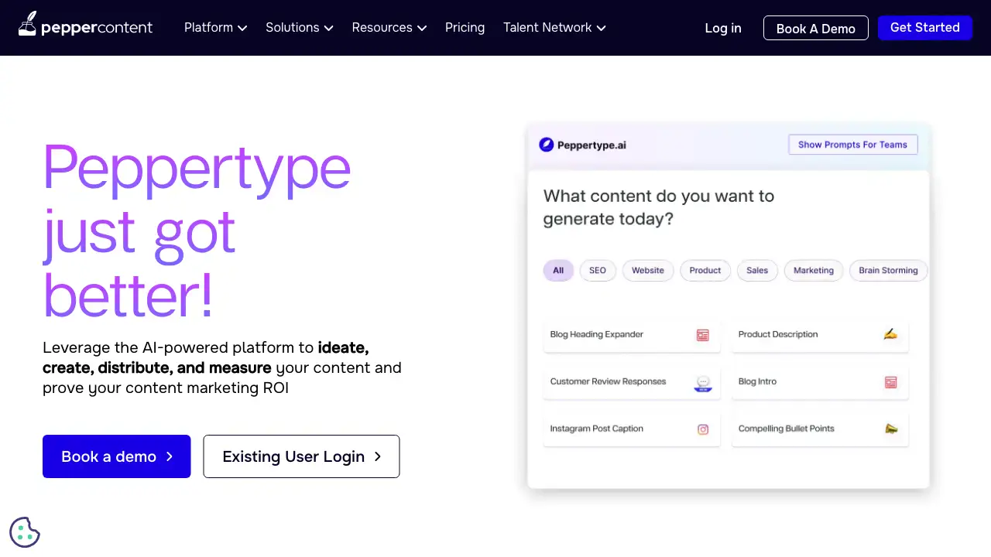Click the Existing User Login button
The image size is (991, 557).
pyautogui.click(x=301, y=456)
